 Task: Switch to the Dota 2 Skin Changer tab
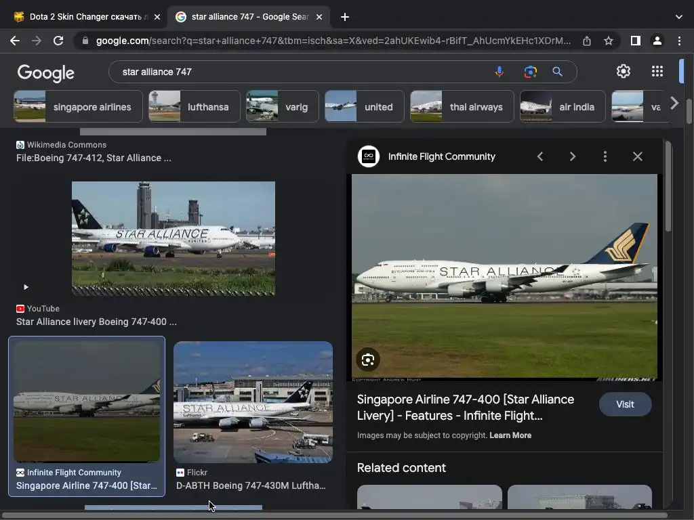coord(84,17)
